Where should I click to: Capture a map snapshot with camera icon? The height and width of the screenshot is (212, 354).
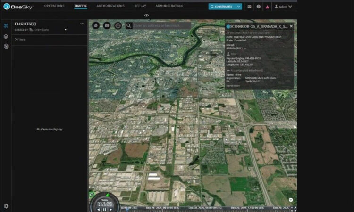pyautogui.click(x=107, y=25)
